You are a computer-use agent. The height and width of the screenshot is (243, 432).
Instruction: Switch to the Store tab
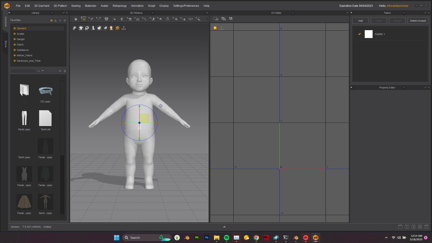point(5,44)
